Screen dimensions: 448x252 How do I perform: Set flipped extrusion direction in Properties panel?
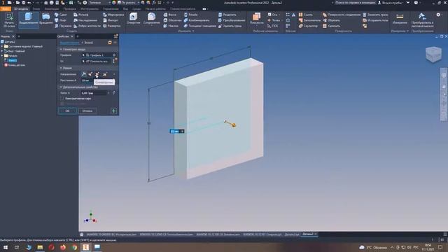[90, 74]
